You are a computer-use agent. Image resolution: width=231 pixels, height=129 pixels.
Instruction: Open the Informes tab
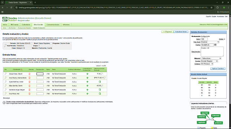66,25
